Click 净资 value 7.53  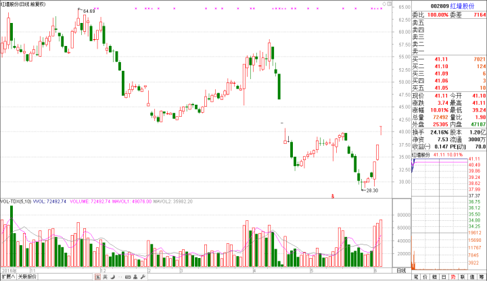click(x=443, y=140)
